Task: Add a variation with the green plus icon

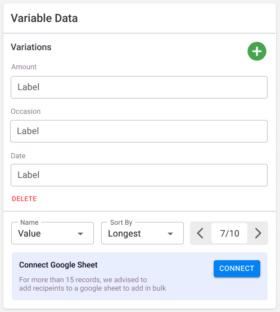Action: (x=257, y=51)
